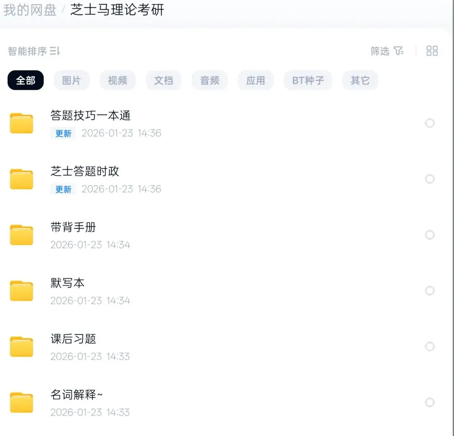Select the 带背手册 radio circle
Viewport: 454px width, 436px height.
[x=430, y=235]
